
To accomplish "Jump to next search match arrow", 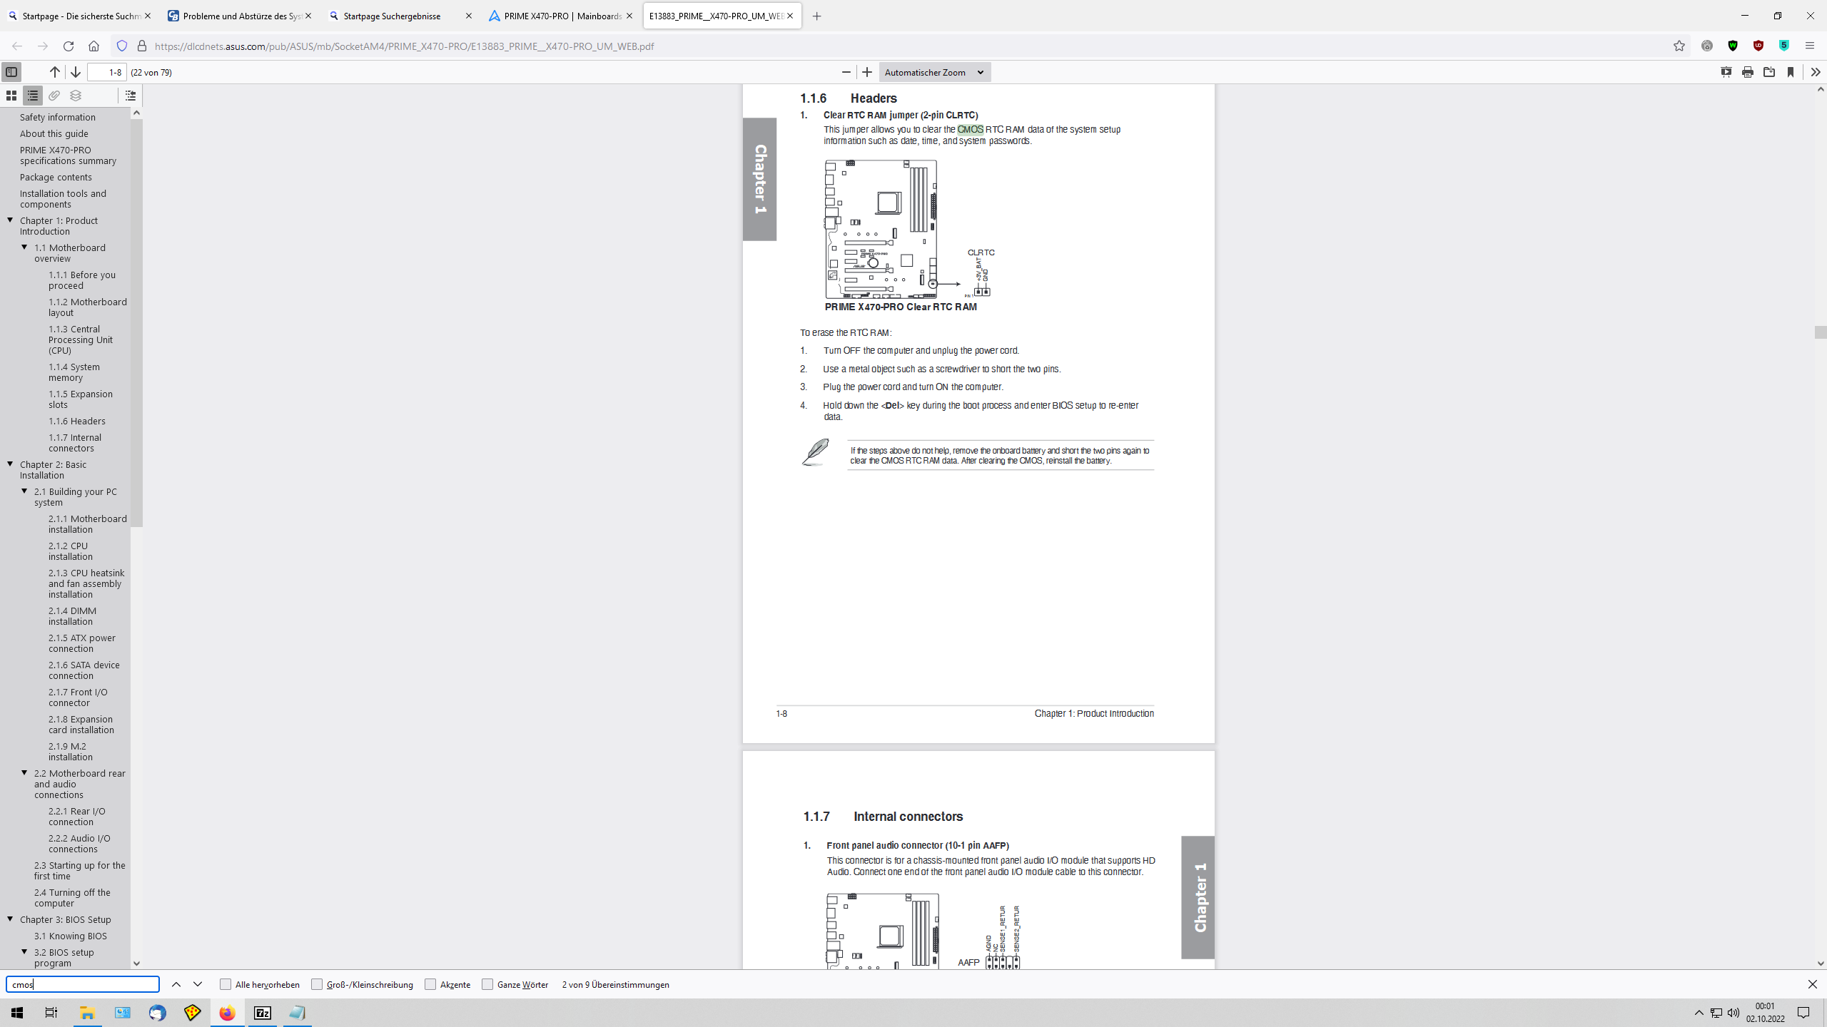I will pos(198,984).
